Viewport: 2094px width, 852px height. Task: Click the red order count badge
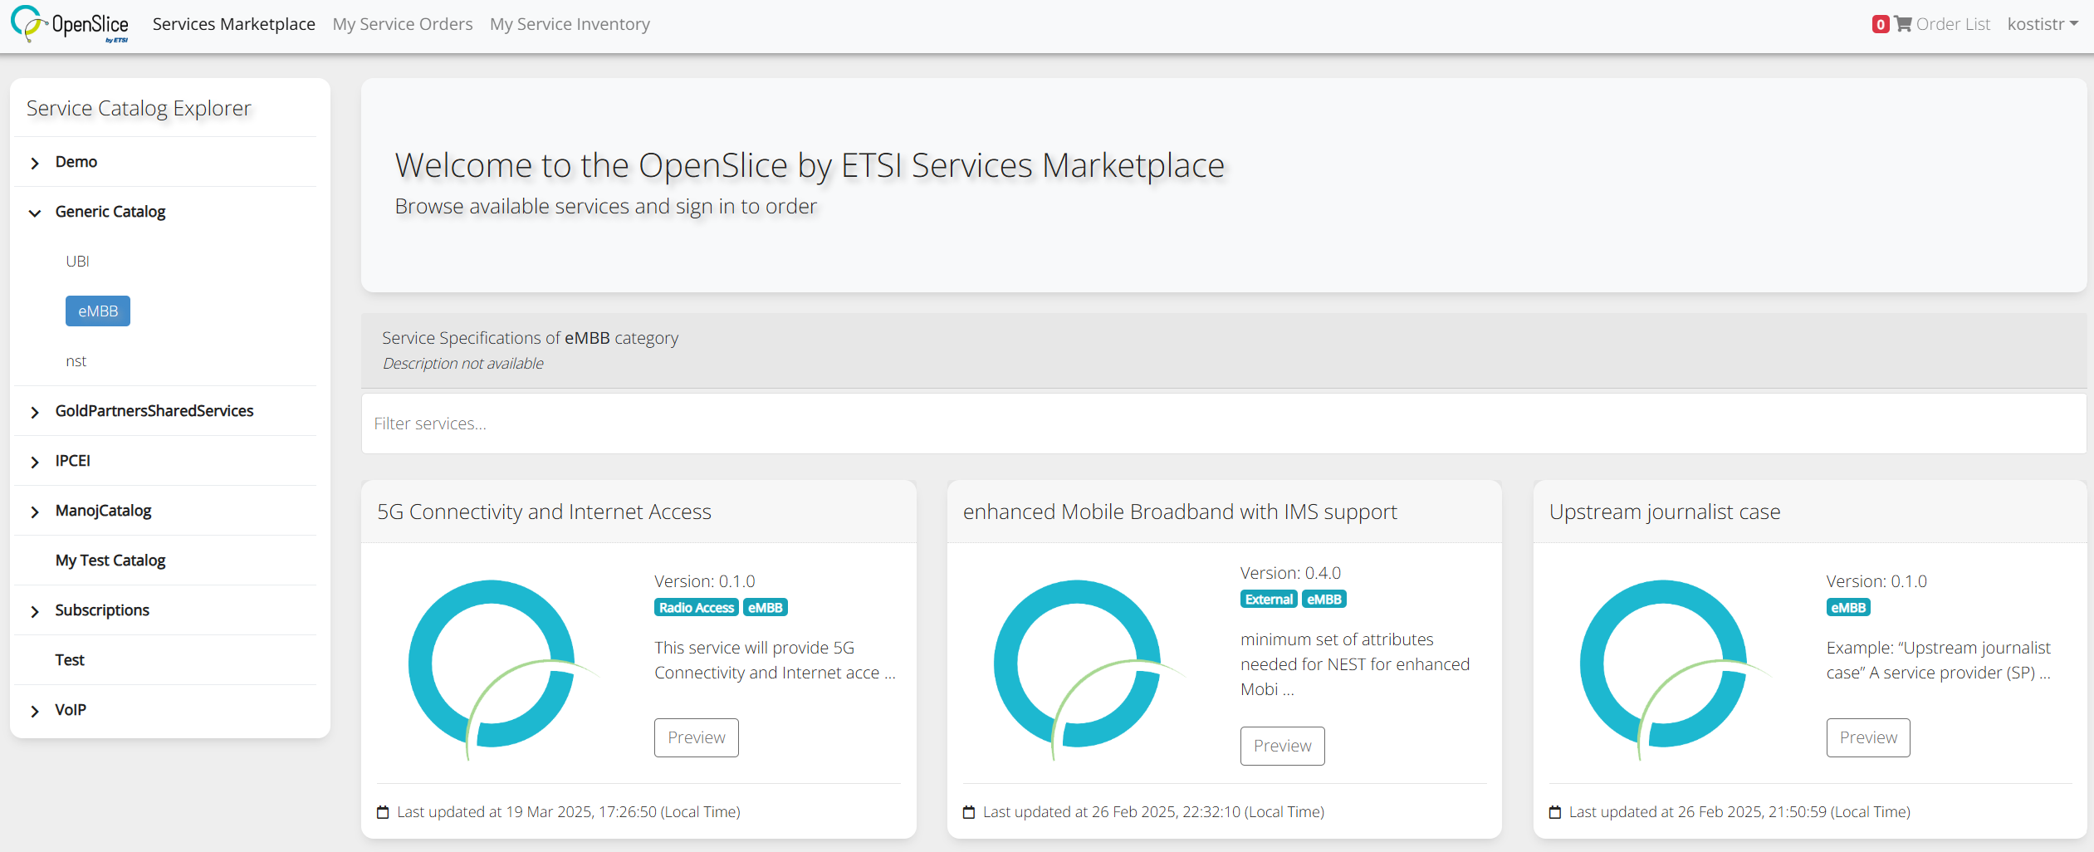click(1880, 25)
